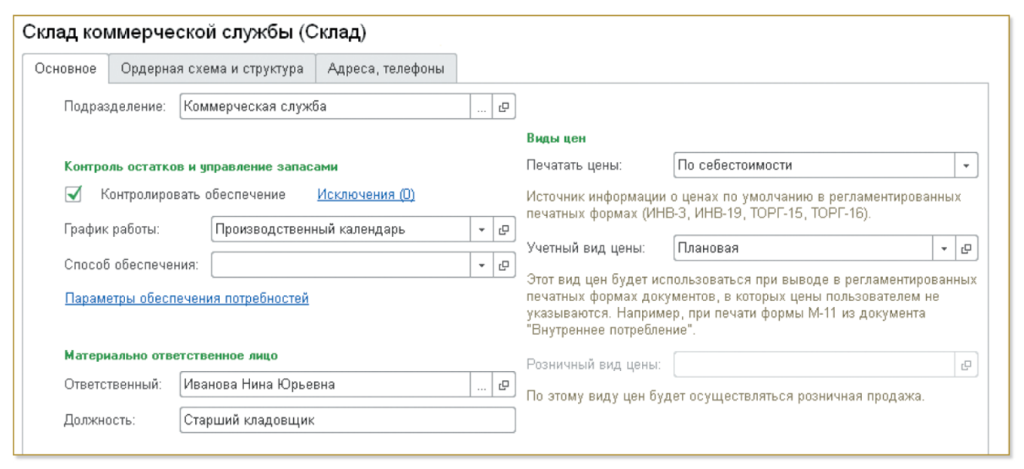Open the Исключения (0) link

point(366,195)
